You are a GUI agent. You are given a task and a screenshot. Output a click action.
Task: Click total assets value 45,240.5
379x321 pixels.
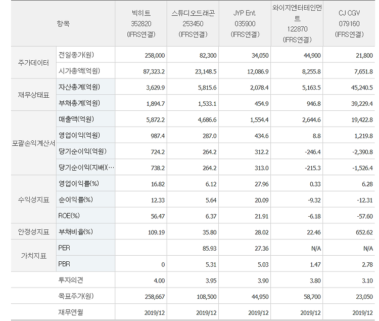pyautogui.click(x=362, y=88)
